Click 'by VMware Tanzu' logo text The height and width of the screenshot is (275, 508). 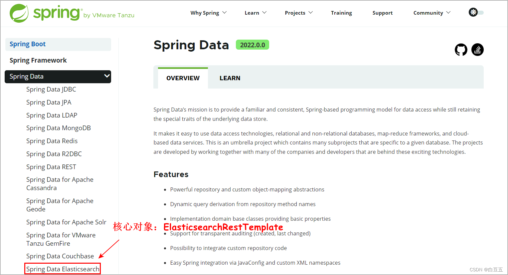[x=109, y=15]
